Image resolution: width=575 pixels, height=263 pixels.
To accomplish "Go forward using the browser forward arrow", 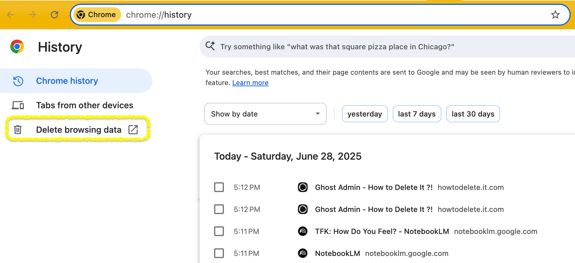I will pos(32,15).
